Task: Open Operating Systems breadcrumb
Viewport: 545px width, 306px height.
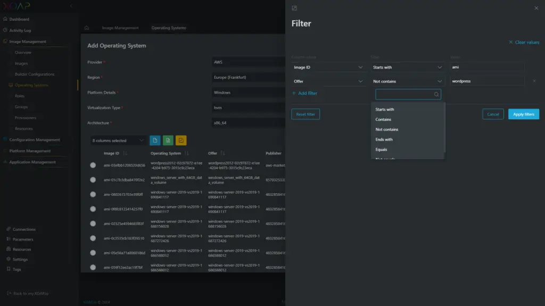Action: 169,28
